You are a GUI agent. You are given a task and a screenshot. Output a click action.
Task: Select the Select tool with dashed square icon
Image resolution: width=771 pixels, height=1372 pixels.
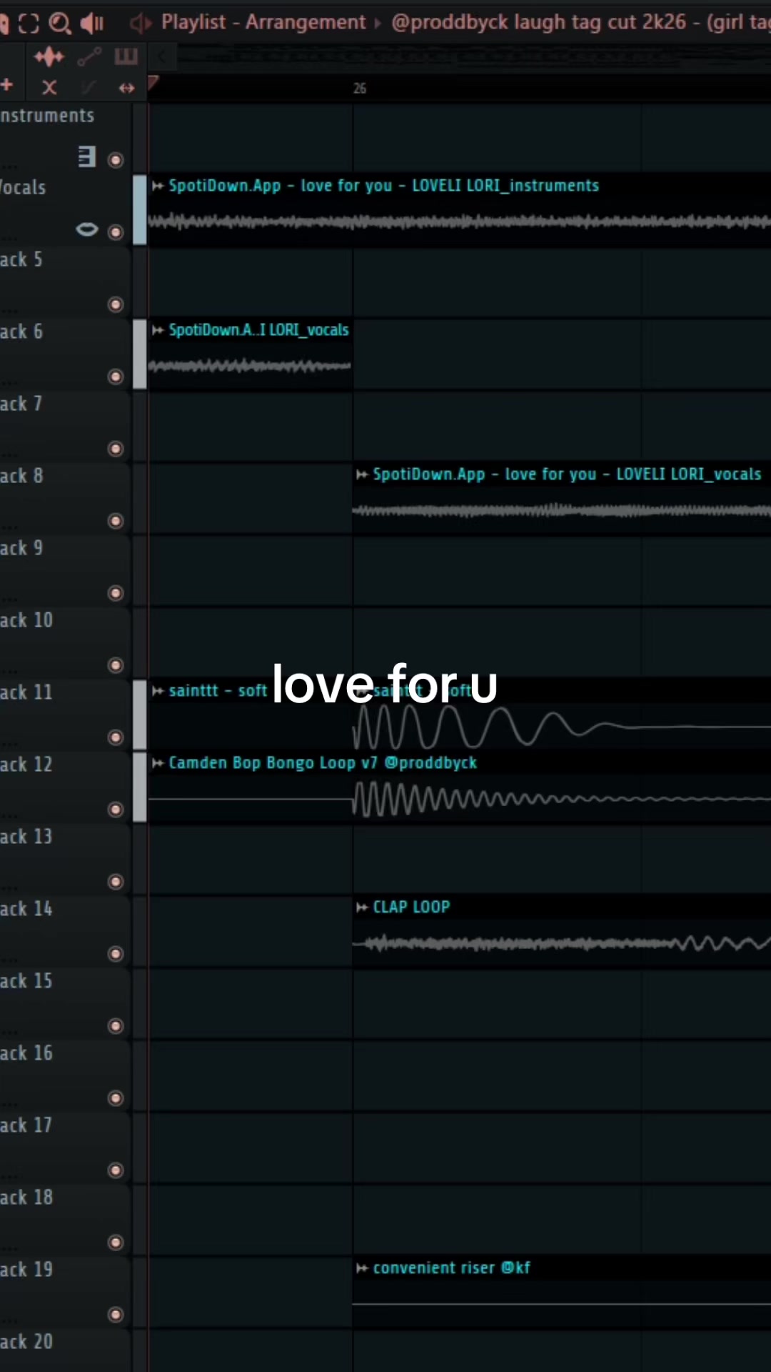(29, 24)
